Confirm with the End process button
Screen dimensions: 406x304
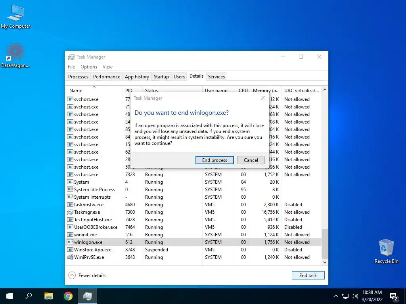(x=214, y=160)
